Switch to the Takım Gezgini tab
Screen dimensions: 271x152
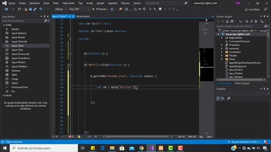pos(242,83)
